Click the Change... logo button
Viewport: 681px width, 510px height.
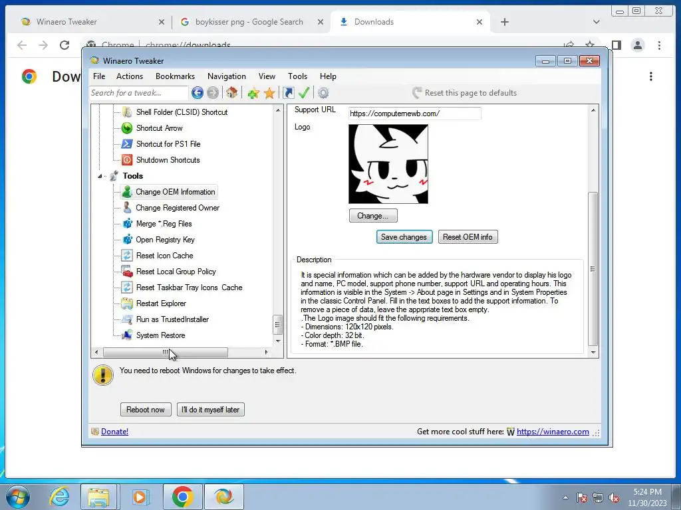pos(373,216)
